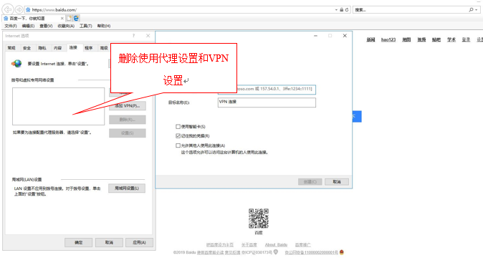Click the 添加 VPN(P)... button
Screen dimensions: 483x258
pos(128,105)
